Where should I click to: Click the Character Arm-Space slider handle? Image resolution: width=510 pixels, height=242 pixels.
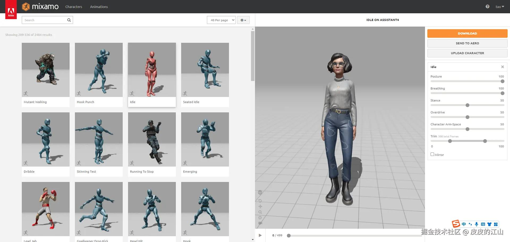pyautogui.click(x=467, y=129)
